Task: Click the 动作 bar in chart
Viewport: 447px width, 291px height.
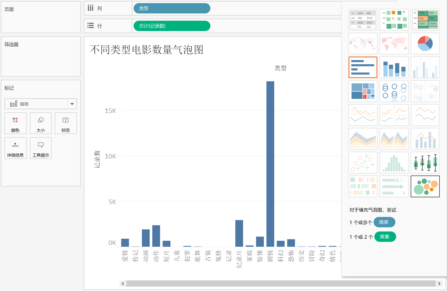Action: click(156, 236)
